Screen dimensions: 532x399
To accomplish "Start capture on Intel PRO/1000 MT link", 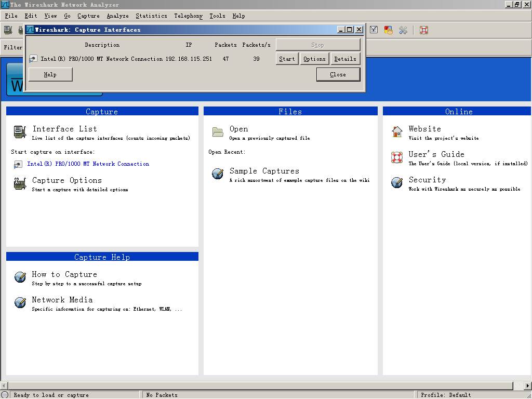I will [88, 164].
